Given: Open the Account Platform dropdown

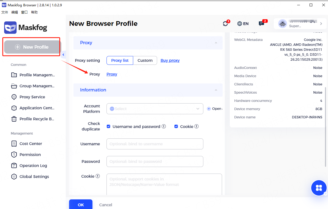Looking at the screenshot, I should coord(155,109).
